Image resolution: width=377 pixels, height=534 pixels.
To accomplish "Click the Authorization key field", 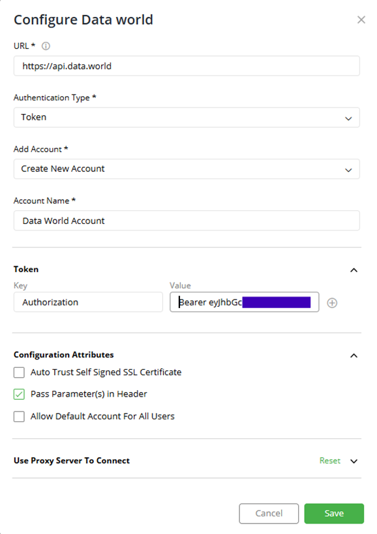I will 88,302.
